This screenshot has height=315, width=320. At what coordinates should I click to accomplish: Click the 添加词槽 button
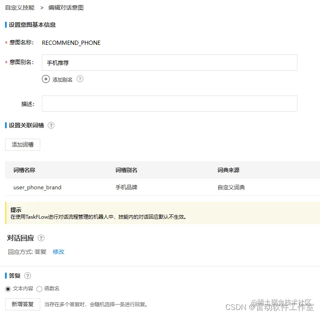pos(23,145)
